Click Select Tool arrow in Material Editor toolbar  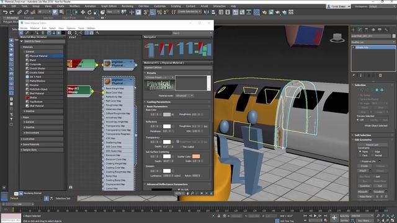pos(21,33)
